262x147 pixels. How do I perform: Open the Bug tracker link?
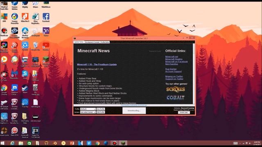171,69
